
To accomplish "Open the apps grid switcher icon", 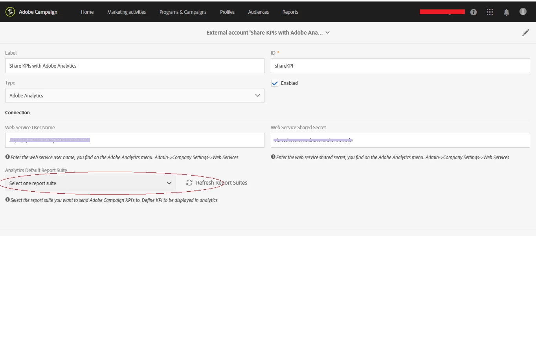I will [490, 12].
